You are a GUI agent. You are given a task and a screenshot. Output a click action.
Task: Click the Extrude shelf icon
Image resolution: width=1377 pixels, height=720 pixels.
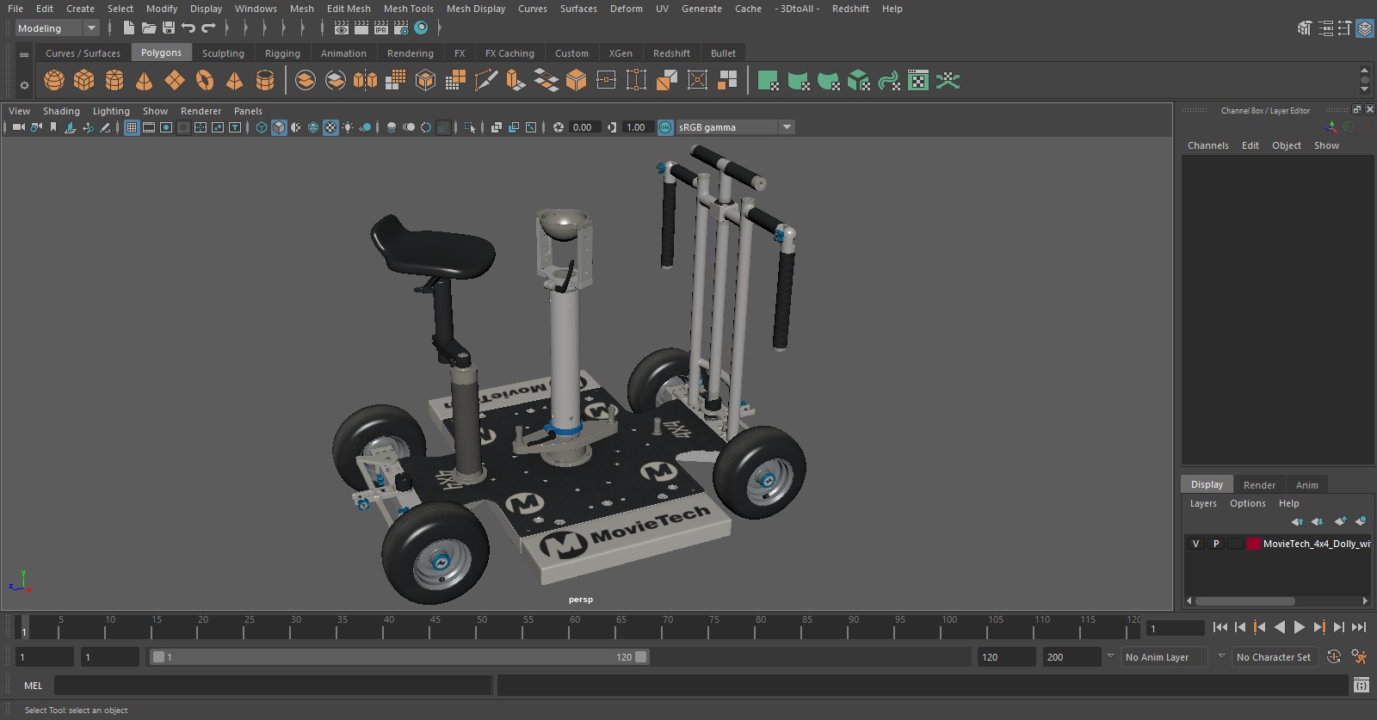516,81
